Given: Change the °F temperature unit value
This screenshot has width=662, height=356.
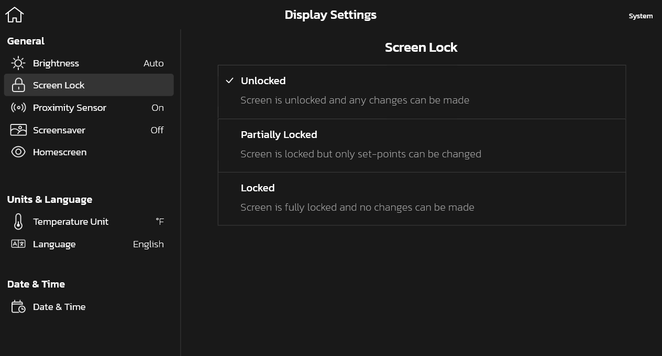Looking at the screenshot, I should coord(160,222).
